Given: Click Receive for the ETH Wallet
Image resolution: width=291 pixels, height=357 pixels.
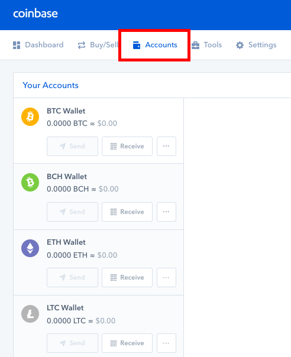Looking at the screenshot, I should click(127, 277).
